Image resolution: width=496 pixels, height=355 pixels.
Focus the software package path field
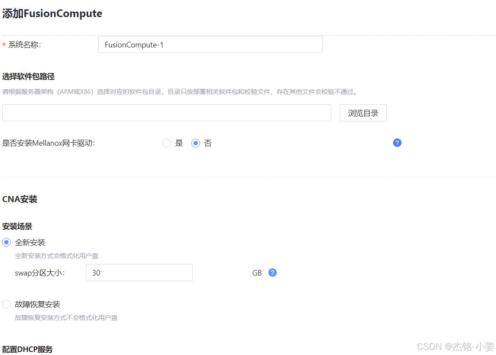[166, 113]
